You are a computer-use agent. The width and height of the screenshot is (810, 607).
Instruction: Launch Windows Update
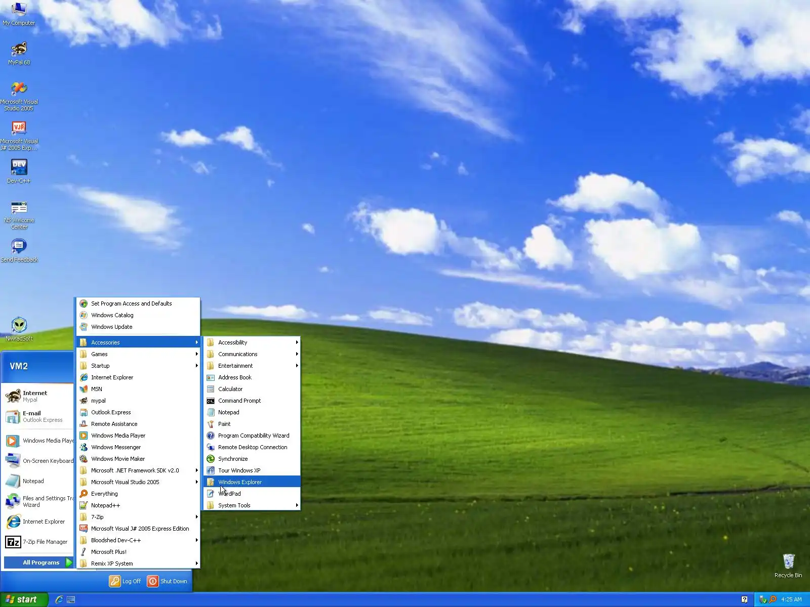138,327
